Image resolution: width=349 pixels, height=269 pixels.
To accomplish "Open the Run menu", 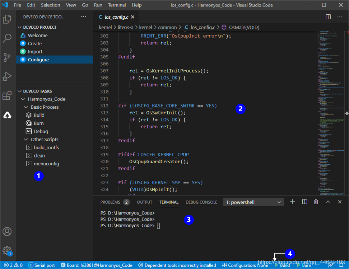I will pos(98,5).
